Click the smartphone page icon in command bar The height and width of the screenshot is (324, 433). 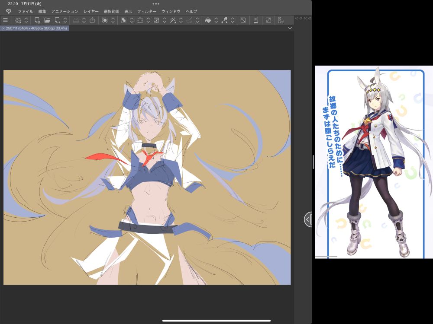256,20
